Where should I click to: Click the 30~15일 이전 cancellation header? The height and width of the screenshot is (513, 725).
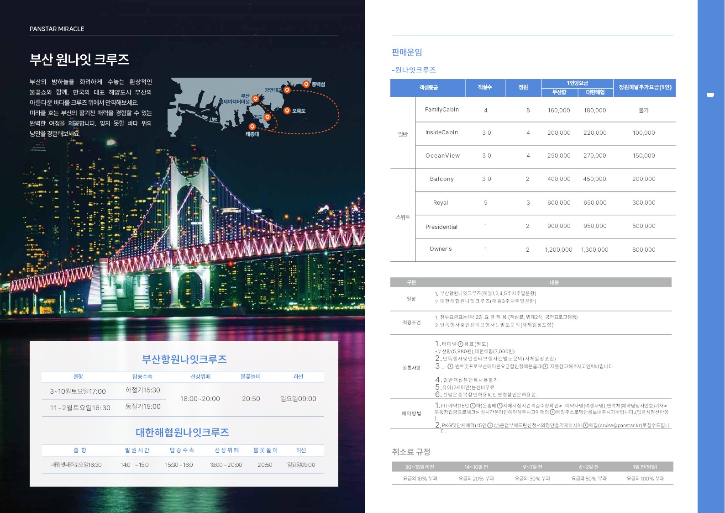[419, 467]
